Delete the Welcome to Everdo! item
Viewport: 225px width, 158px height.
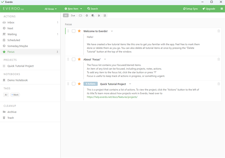(219, 31)
